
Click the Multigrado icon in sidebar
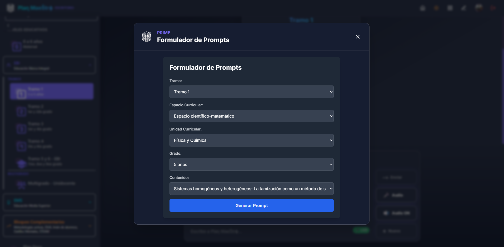pos(22,184)
